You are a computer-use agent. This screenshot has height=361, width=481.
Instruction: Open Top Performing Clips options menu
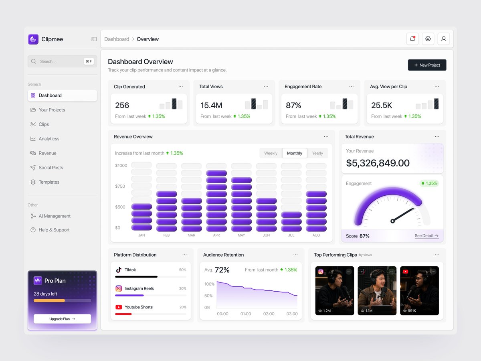(x=437, y=255)
